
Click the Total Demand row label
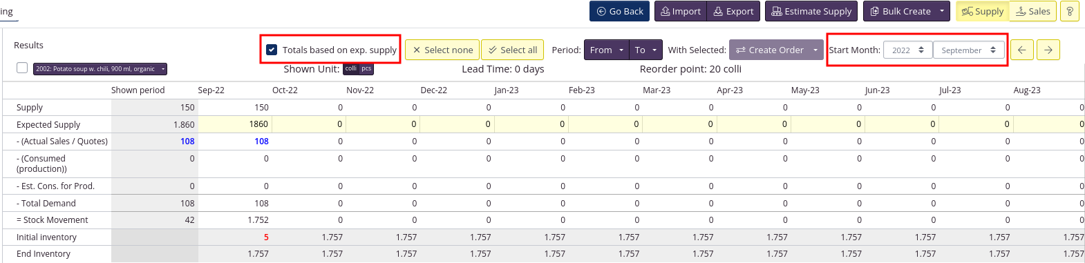pyautogui.click(x=46, y=204)
